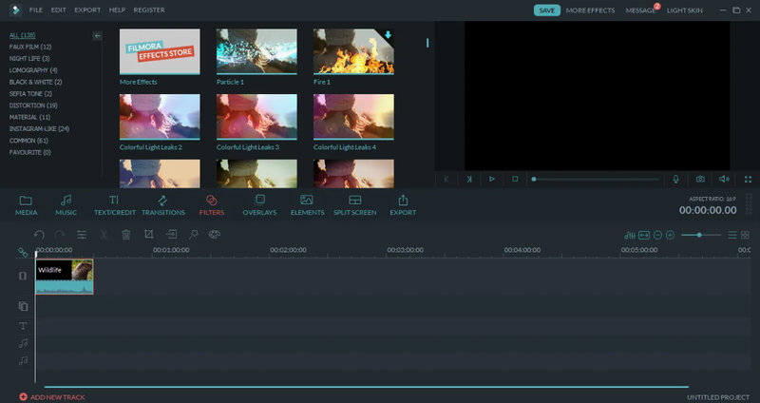Stop the preview playback
This screenshot has width=760, height=403.
coord(515,179)
